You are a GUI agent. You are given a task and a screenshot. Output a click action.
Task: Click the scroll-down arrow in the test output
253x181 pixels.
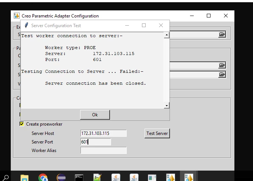tap(167, 106)
